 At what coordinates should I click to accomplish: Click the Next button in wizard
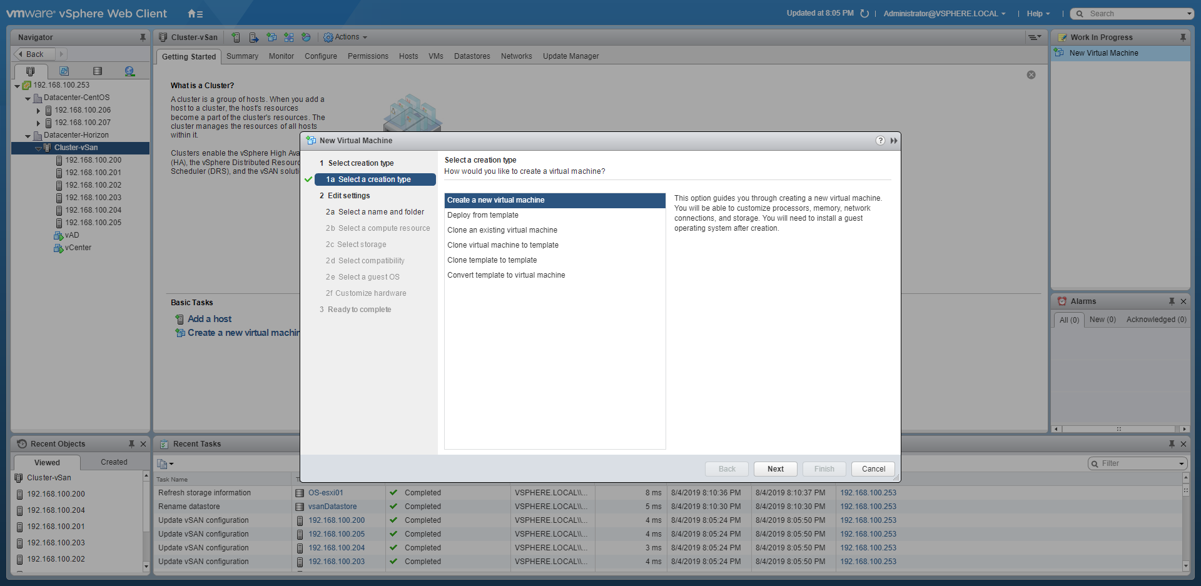pyautogui.click(x=775, y=469)
